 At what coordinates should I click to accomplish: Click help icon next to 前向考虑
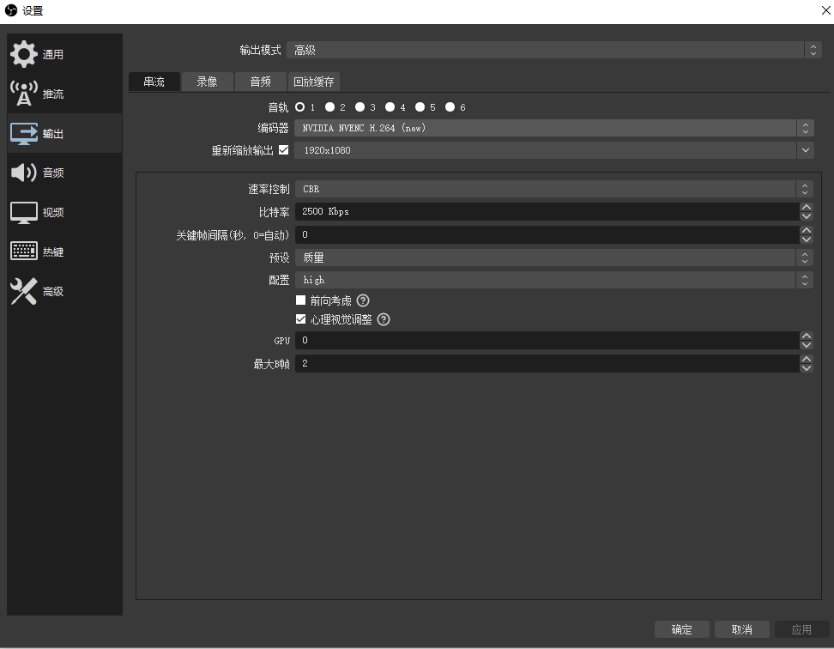363,300
